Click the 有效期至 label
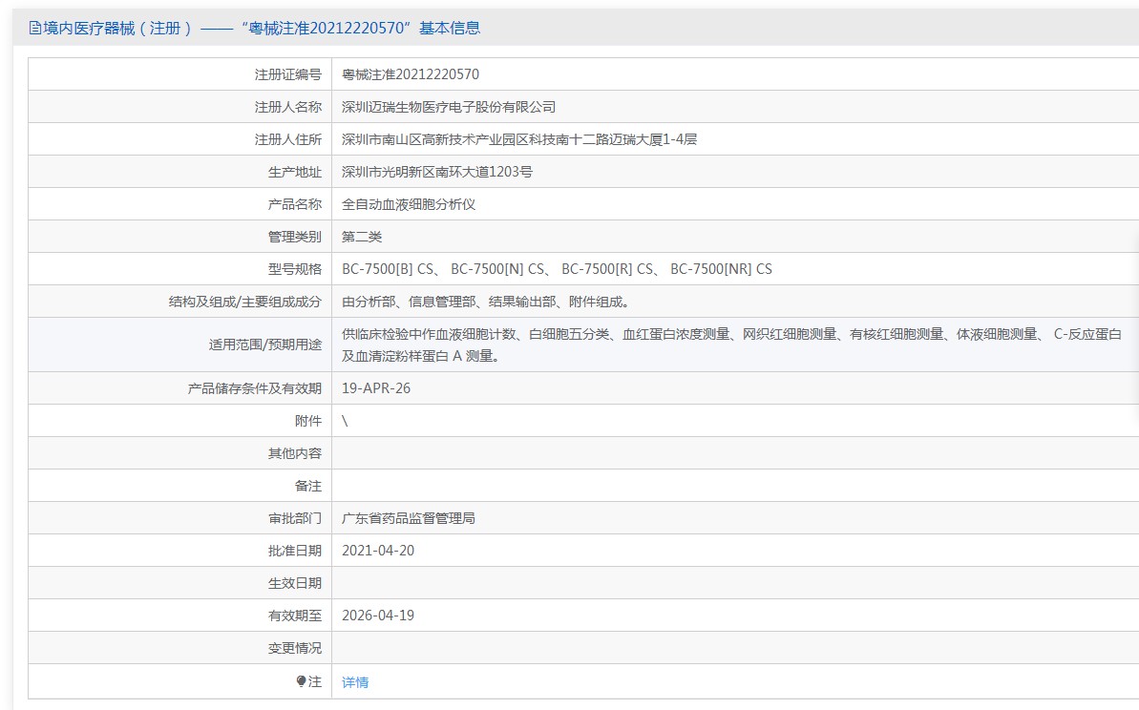The width and height of the screenshot is (1139, 710). pos(295,616)
